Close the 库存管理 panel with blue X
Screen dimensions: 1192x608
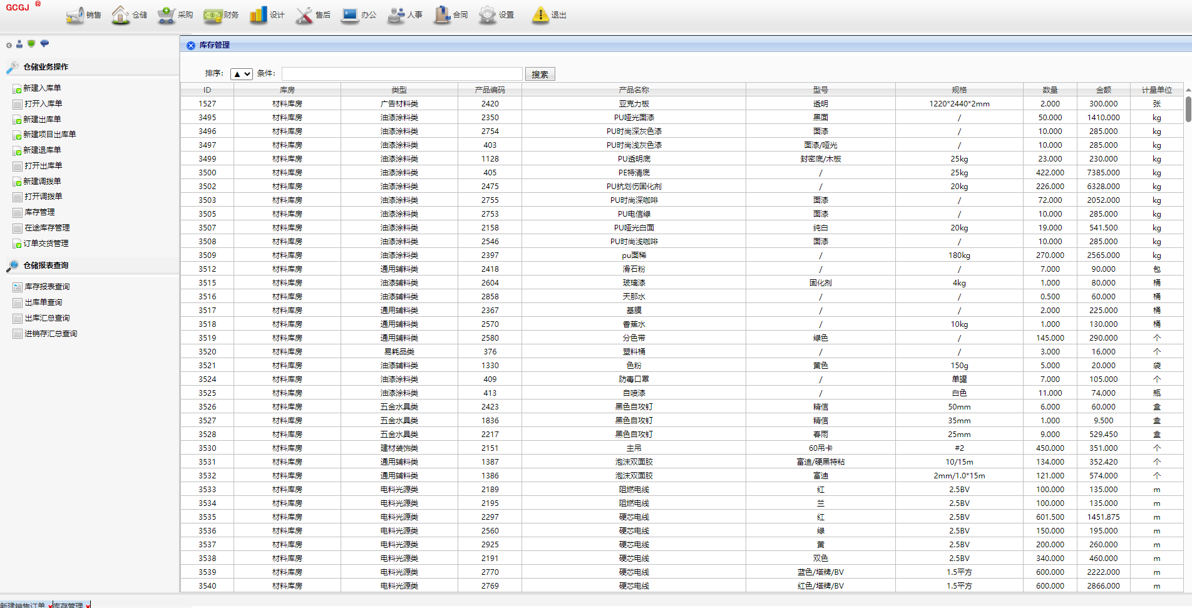pyautogui.click(x=191, y=46)
